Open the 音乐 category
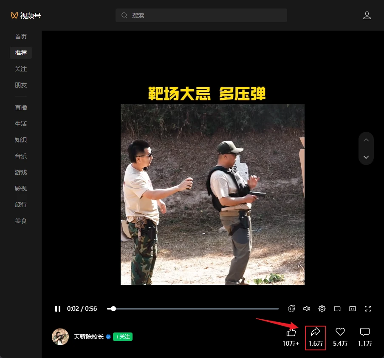Screen dimensions: 384x358 (21, 156)
